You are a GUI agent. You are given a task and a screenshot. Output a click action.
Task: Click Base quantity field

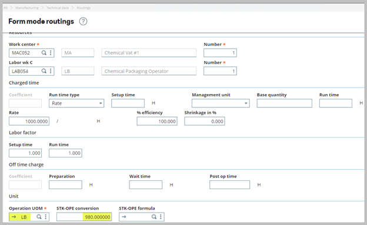click(x=285, y=103)
